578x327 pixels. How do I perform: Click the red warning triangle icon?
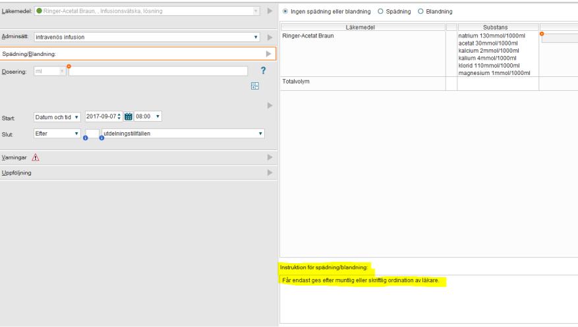click(36, 157)
